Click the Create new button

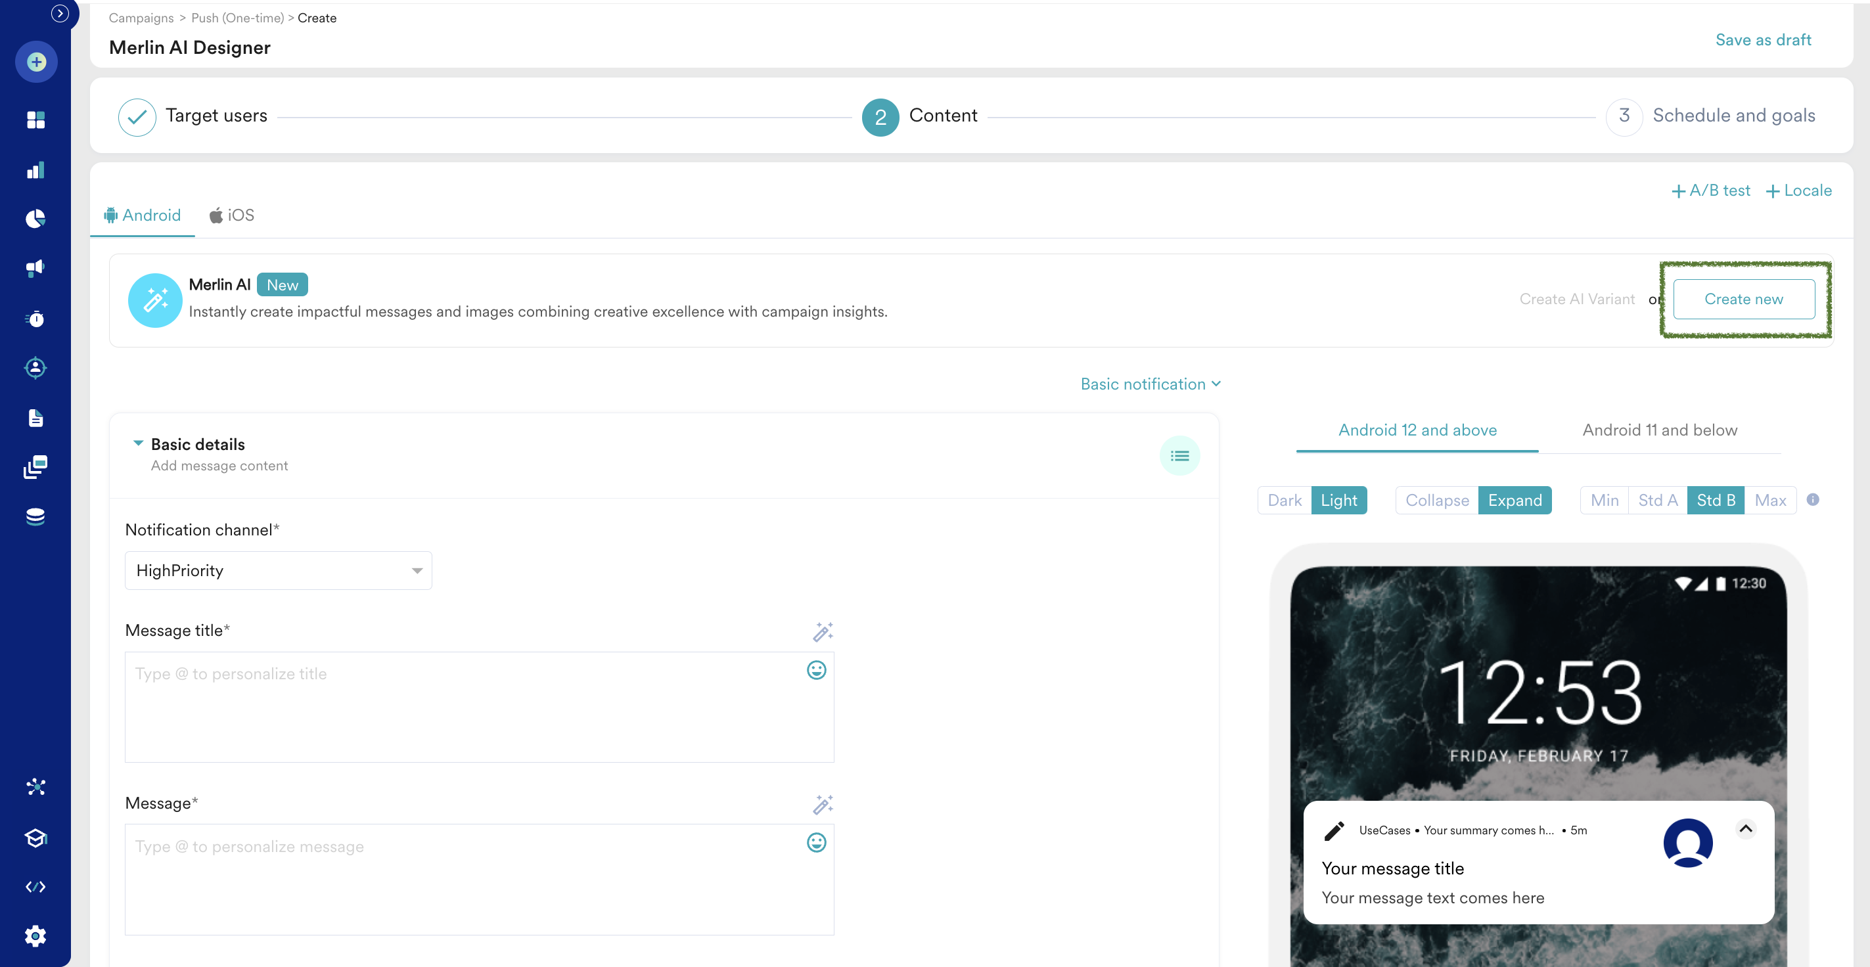(x=1744, y=299)
